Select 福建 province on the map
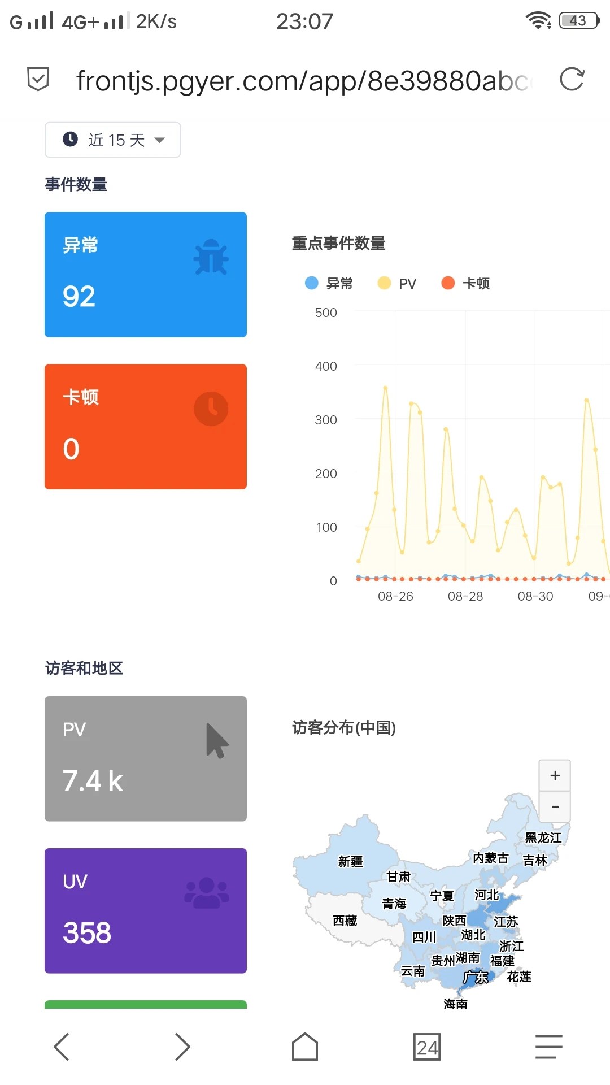The image size is (610, 1085). pos(502,961)
